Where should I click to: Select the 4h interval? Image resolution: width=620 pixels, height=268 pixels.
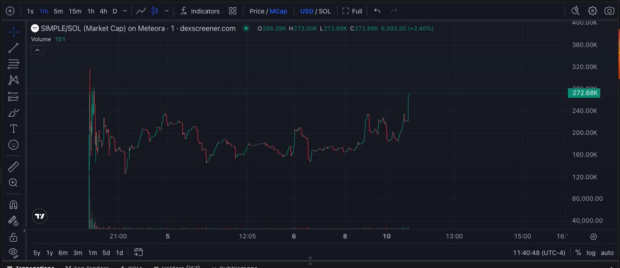[103, 11]
